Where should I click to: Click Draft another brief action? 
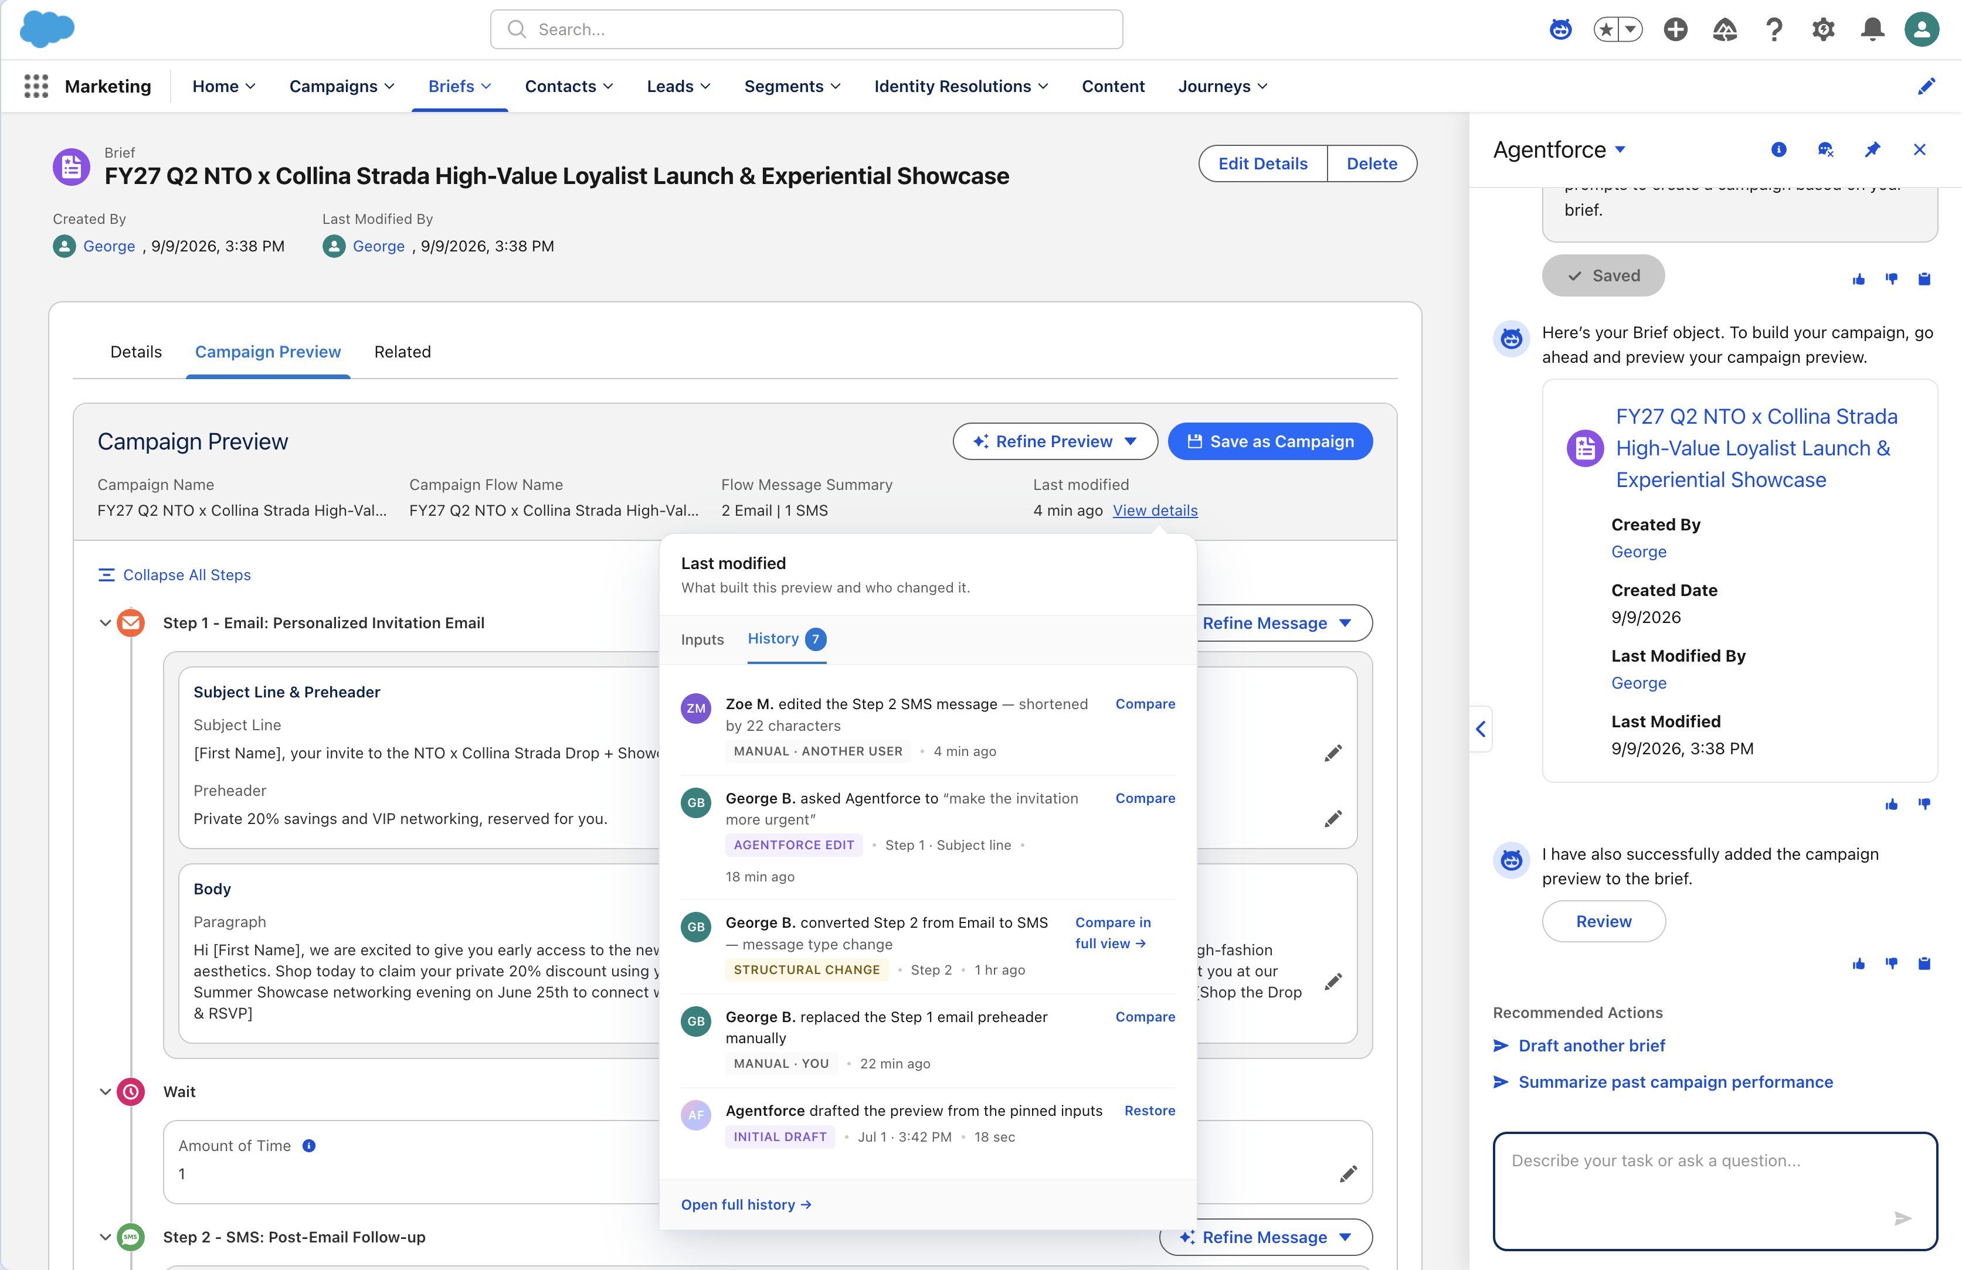pos(1592,1046)
